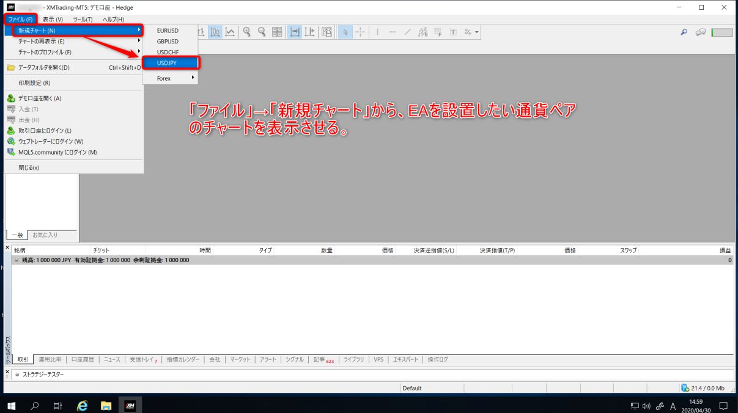Click the Default profile in status bar
The height and width of the screenshot is (413, 738).
[412, 388]
